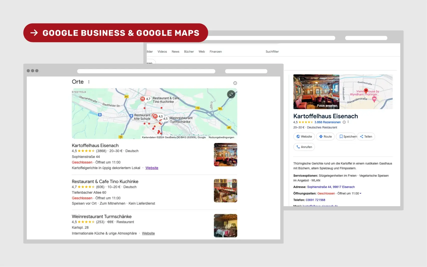Click the Weinrestaurant Turmschänke listing thumbnail
This screenshot has width=427, height=267.
pyautogui.click(x=225, y=226)
